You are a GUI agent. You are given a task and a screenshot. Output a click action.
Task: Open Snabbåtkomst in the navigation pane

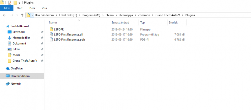pyautogui.click(x=20, y=26)
